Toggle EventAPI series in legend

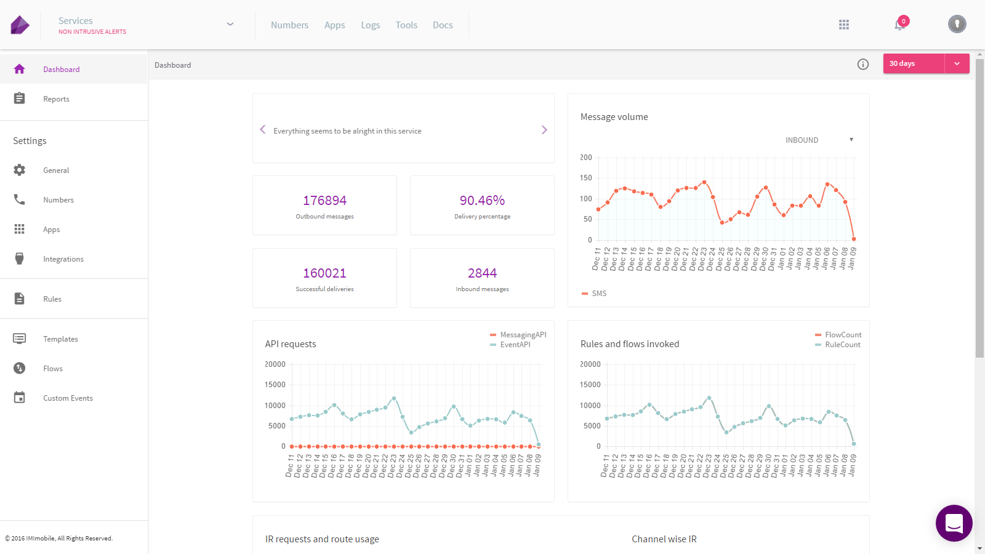pyautogui.click(x=510, y=345)
